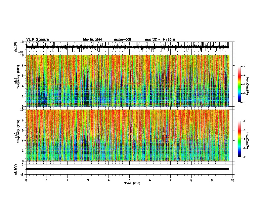Screen dimensions: 262x202
Task: Click the time axis tick label '7'
Action: click(x=171, y=180)
